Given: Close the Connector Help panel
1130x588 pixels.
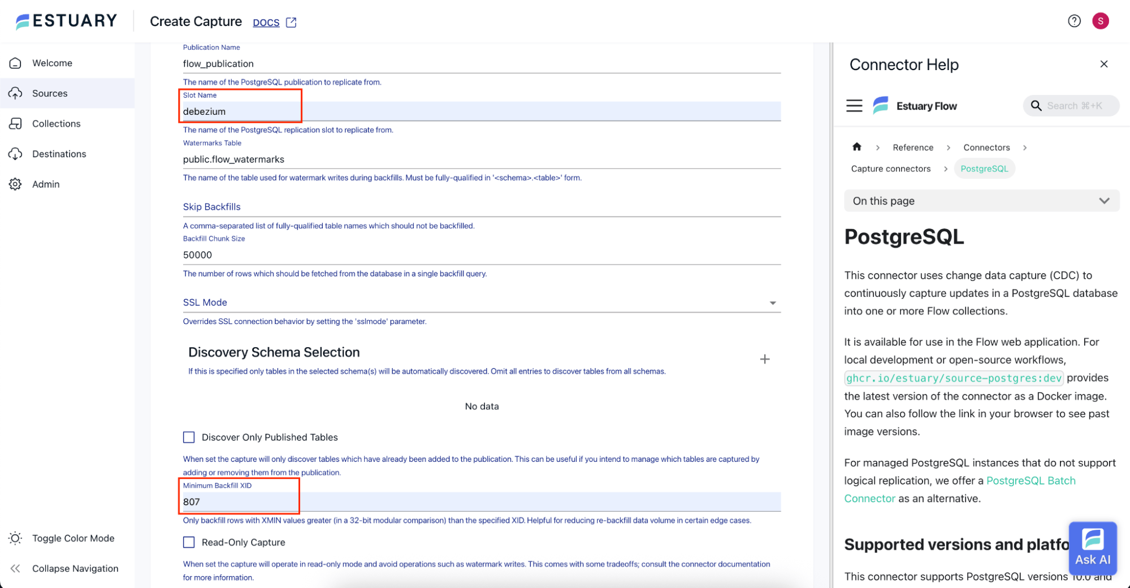Looking at the screenshot, I should pyautogui.click(x=1103, y=64).
